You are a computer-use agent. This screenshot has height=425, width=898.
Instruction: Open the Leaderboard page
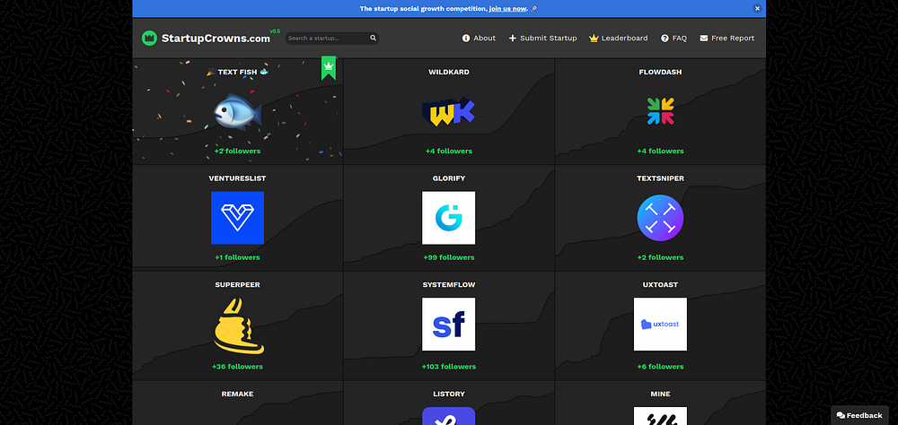(x=619, y=39)
